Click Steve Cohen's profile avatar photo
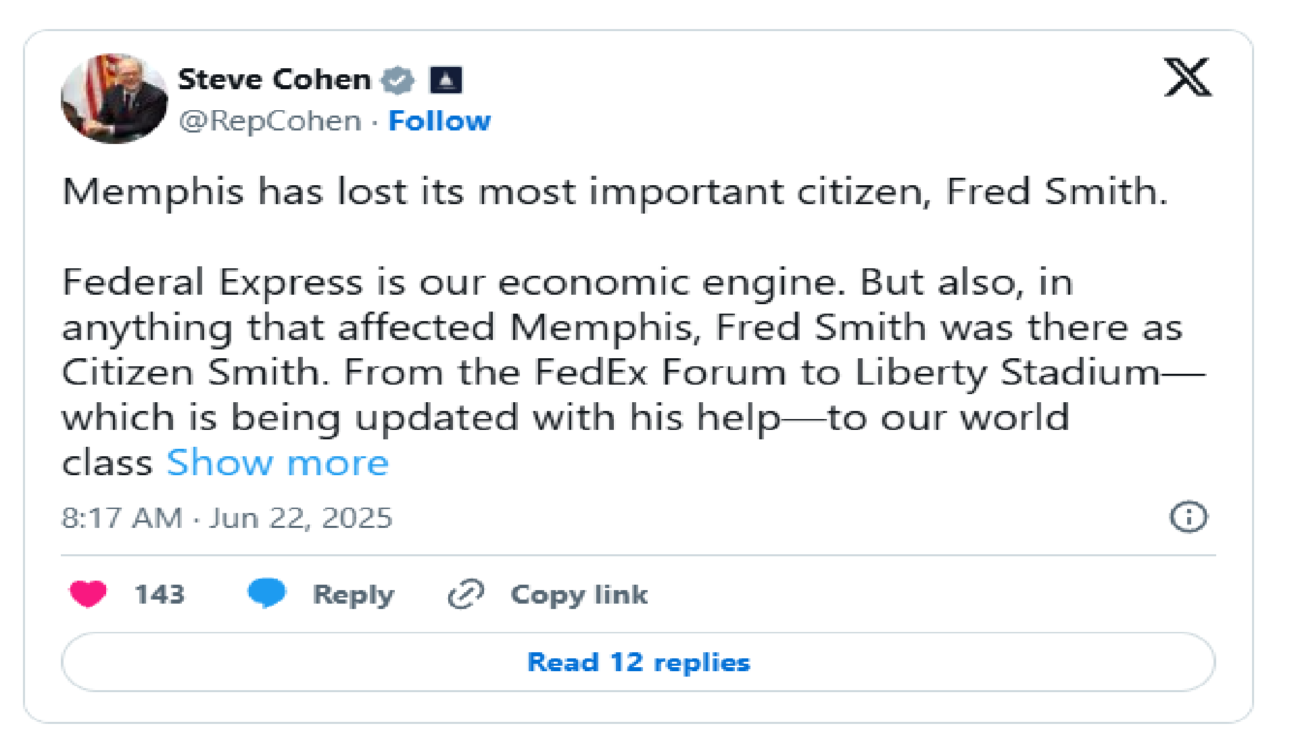The width and height of the screenshot is (1298, 730). (x=114, y=99)
